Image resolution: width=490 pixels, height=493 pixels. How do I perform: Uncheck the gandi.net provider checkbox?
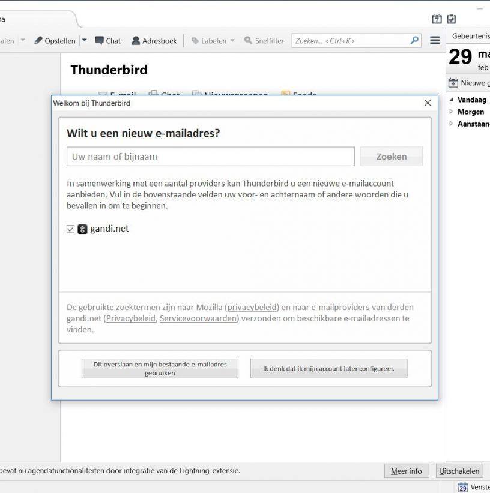[70, 229]
